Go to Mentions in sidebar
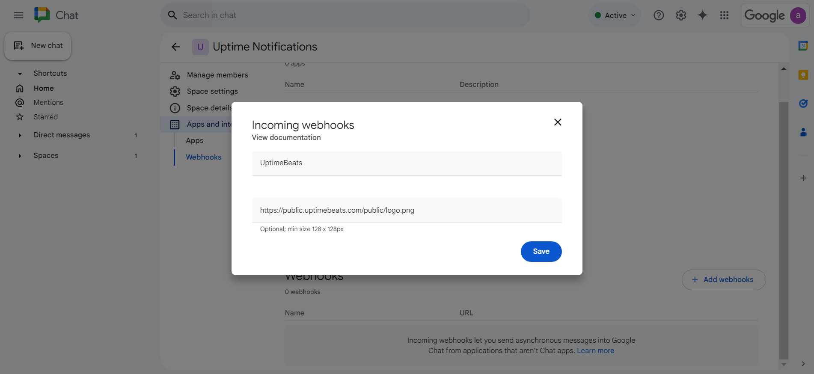814x374 pixels. [48, 102]
